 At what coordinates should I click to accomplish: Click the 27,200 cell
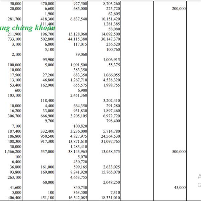click(x=48, y=75)
